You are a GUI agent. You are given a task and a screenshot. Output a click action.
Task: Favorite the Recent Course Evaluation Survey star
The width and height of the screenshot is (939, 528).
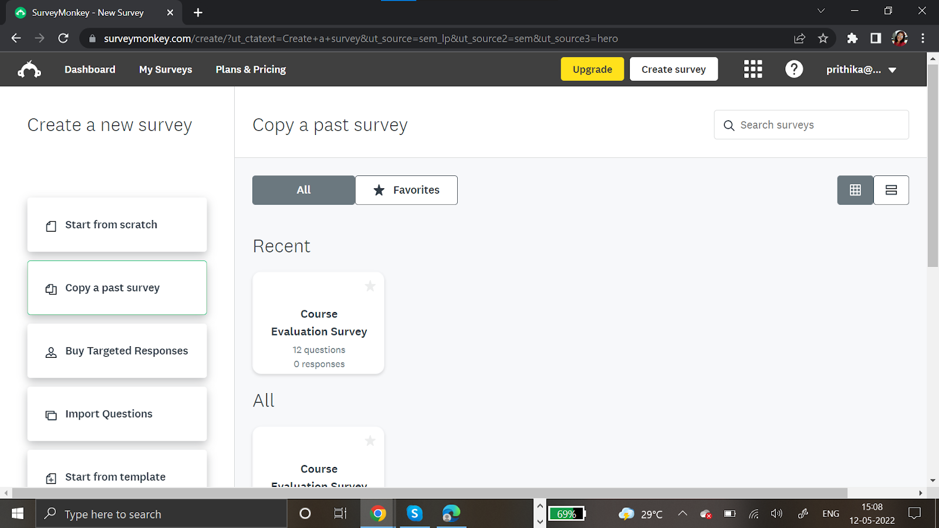click(370, 286)
